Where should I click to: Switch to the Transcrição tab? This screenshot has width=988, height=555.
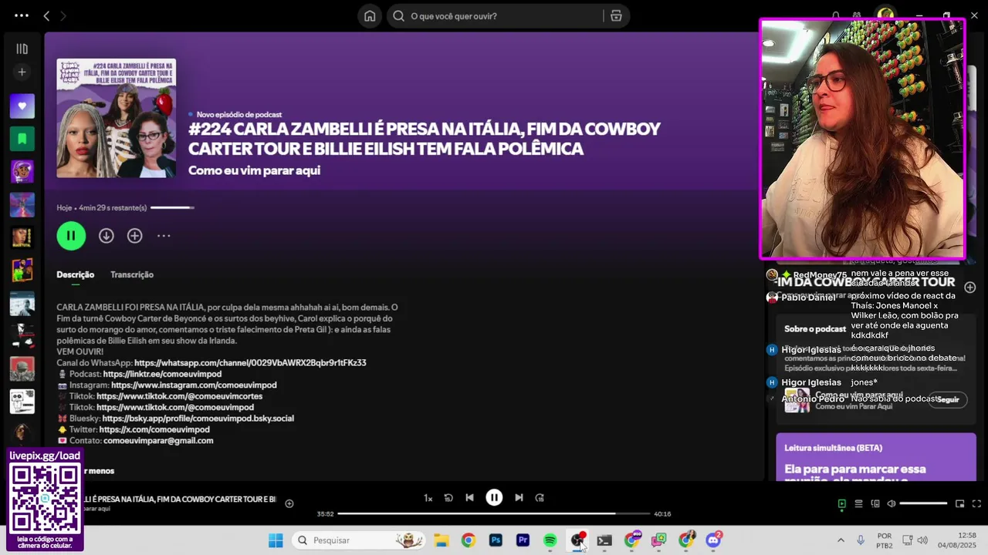point(132,274)
